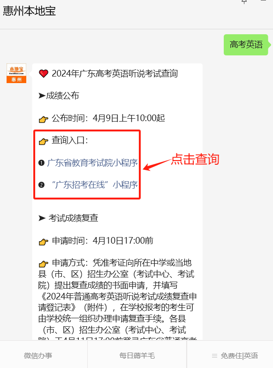273x368 pixels.
Task: Open the "广东招考在线"小程序 link
Action: click(95, 185)
